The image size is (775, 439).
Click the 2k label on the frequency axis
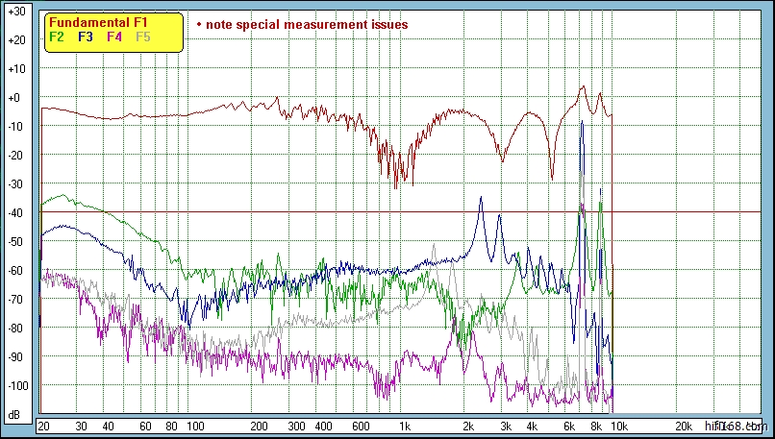click(468, 426)
